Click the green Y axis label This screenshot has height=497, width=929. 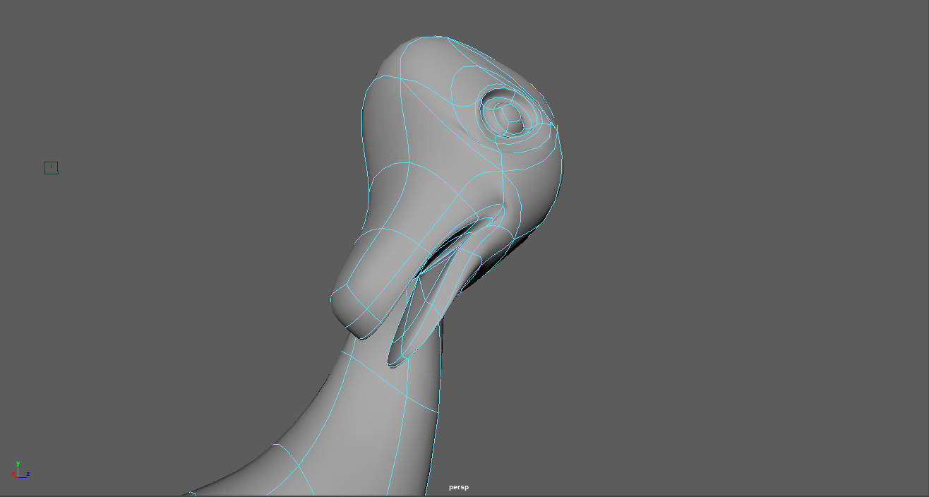18,464
